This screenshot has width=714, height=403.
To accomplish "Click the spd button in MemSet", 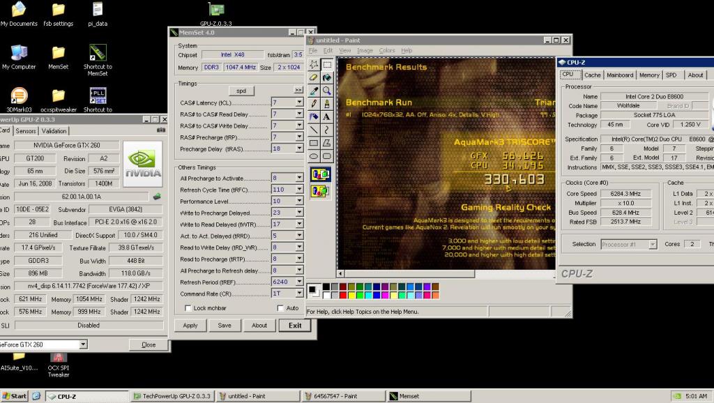I will pos(241,91).
